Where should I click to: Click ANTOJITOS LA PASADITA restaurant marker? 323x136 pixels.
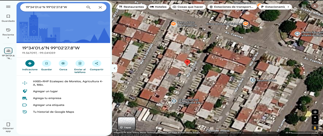tap(173, 24)
